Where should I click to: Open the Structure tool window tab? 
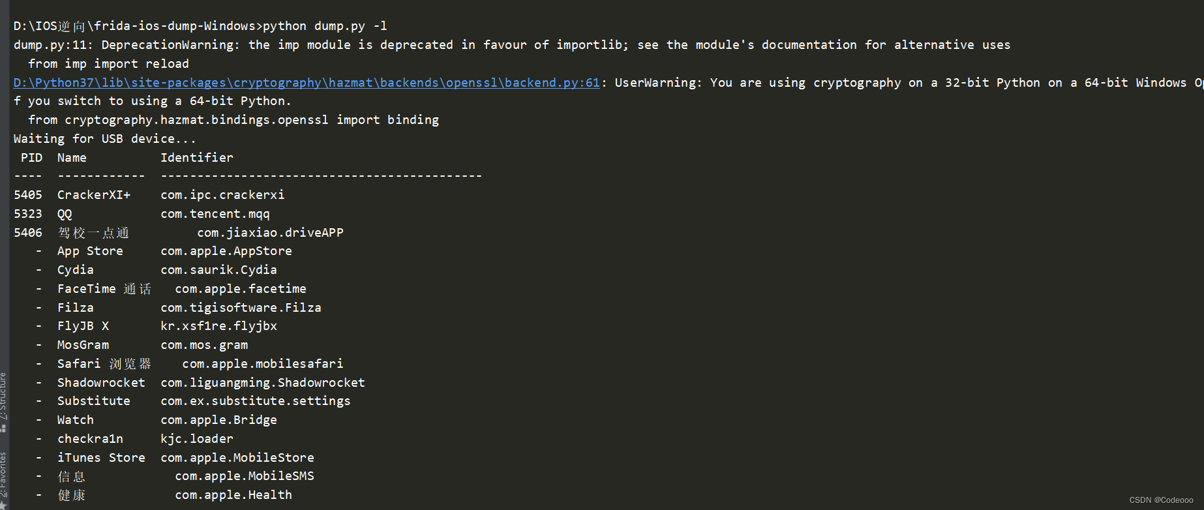click(x=3, y=396)
